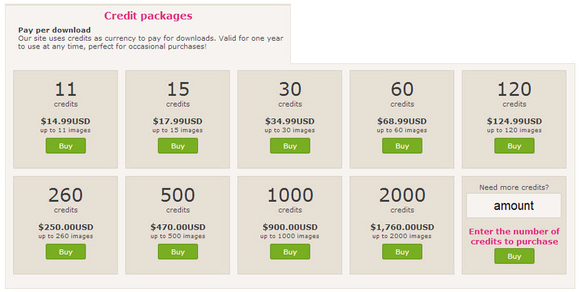Click Enter the number of credits text

514,236
